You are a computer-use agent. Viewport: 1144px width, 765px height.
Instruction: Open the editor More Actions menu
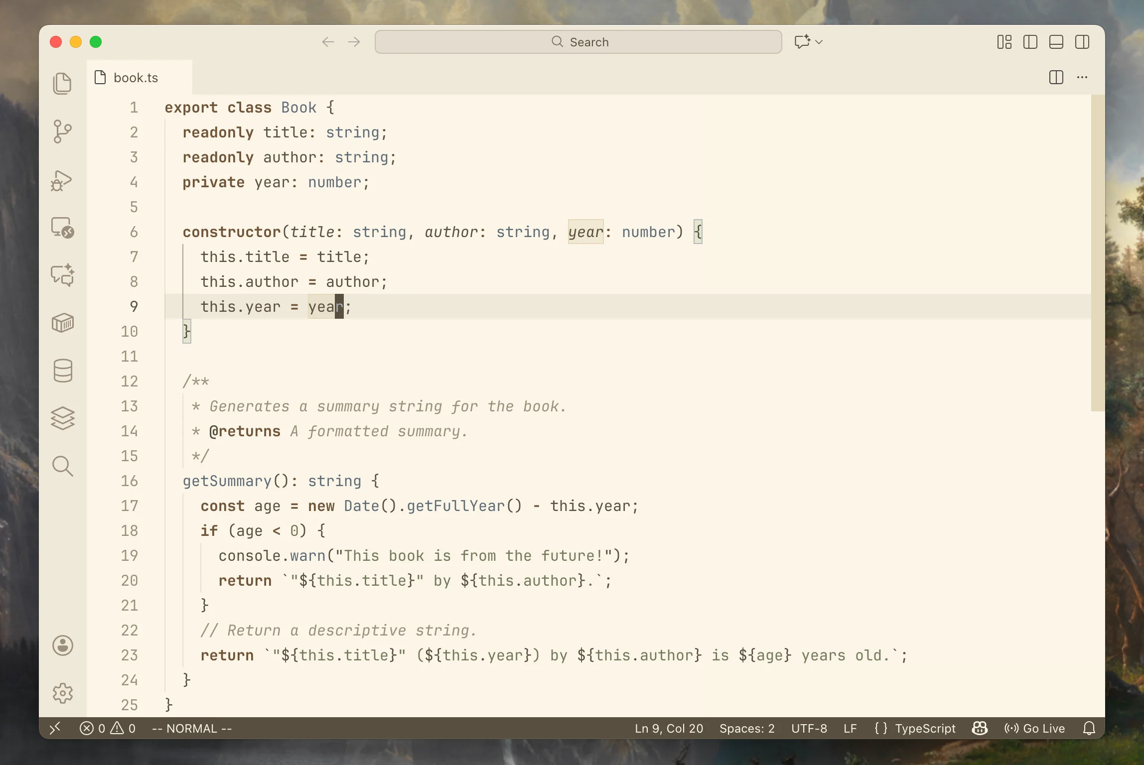coord(1082,77)
